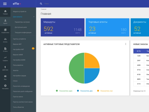
Task: Click Страница 2 из 12 pagination text
Action: coord(139,91)
